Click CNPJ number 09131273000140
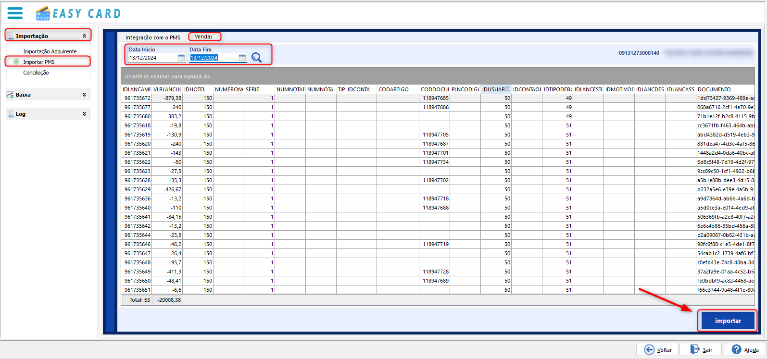767x359 pixels. click(x=639, y=53)
